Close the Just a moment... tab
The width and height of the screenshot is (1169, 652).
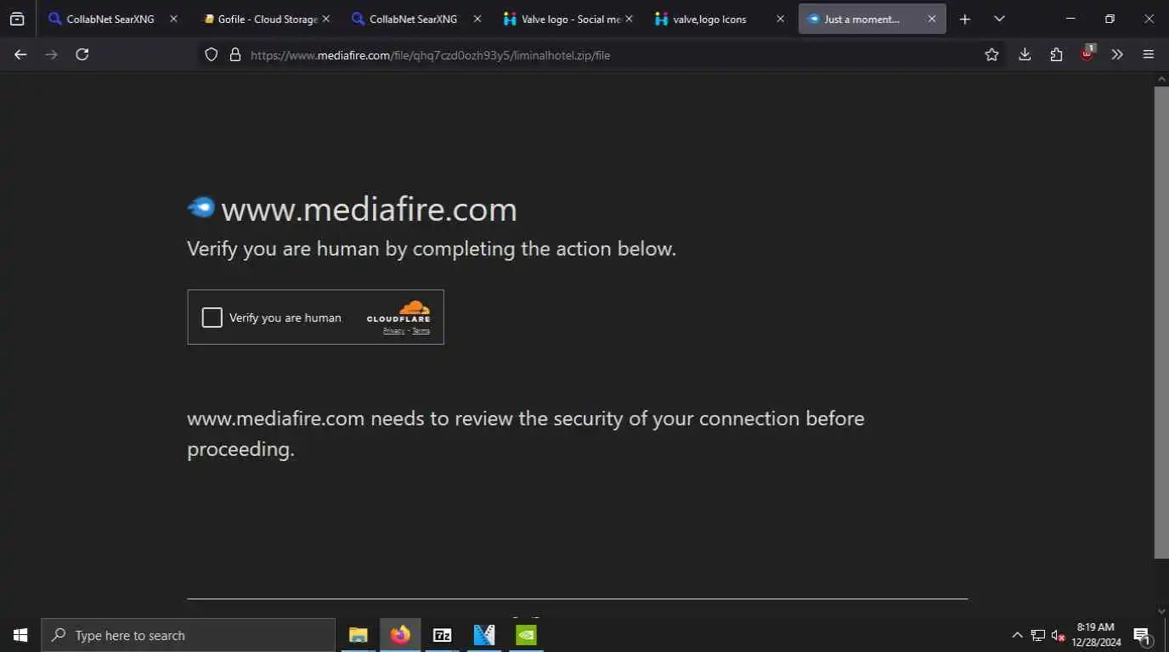[x=931, y=19]
